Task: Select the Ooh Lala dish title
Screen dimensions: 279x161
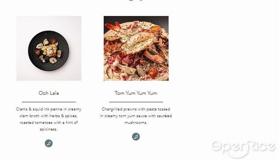Action: [48, 93]
